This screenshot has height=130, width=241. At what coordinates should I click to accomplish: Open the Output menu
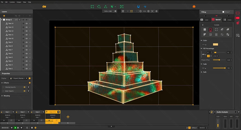point(19,2)
